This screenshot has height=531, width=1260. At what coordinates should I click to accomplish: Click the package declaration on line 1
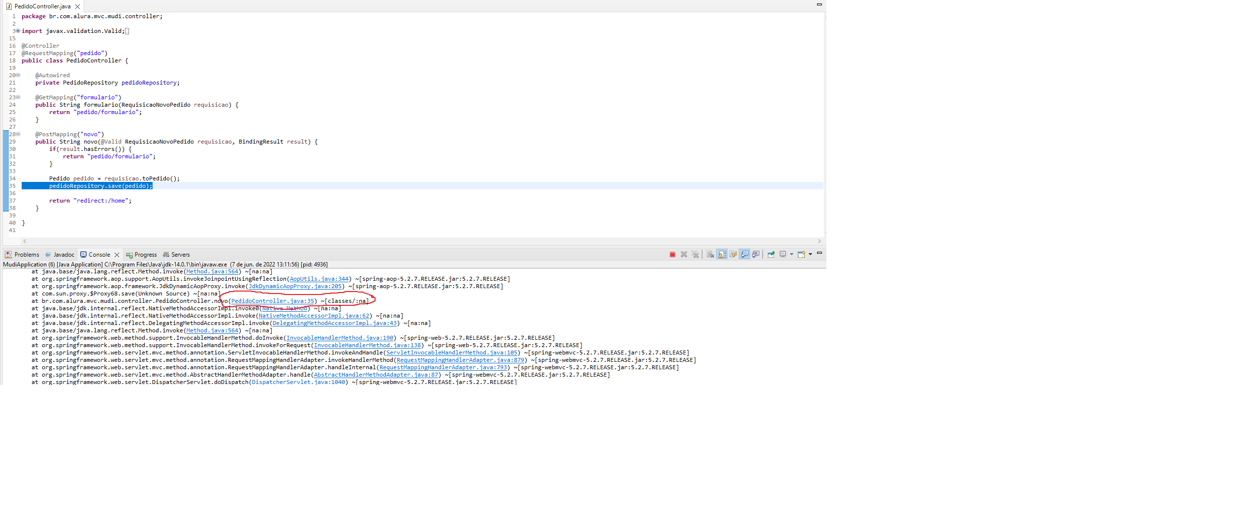click(92, 16)
